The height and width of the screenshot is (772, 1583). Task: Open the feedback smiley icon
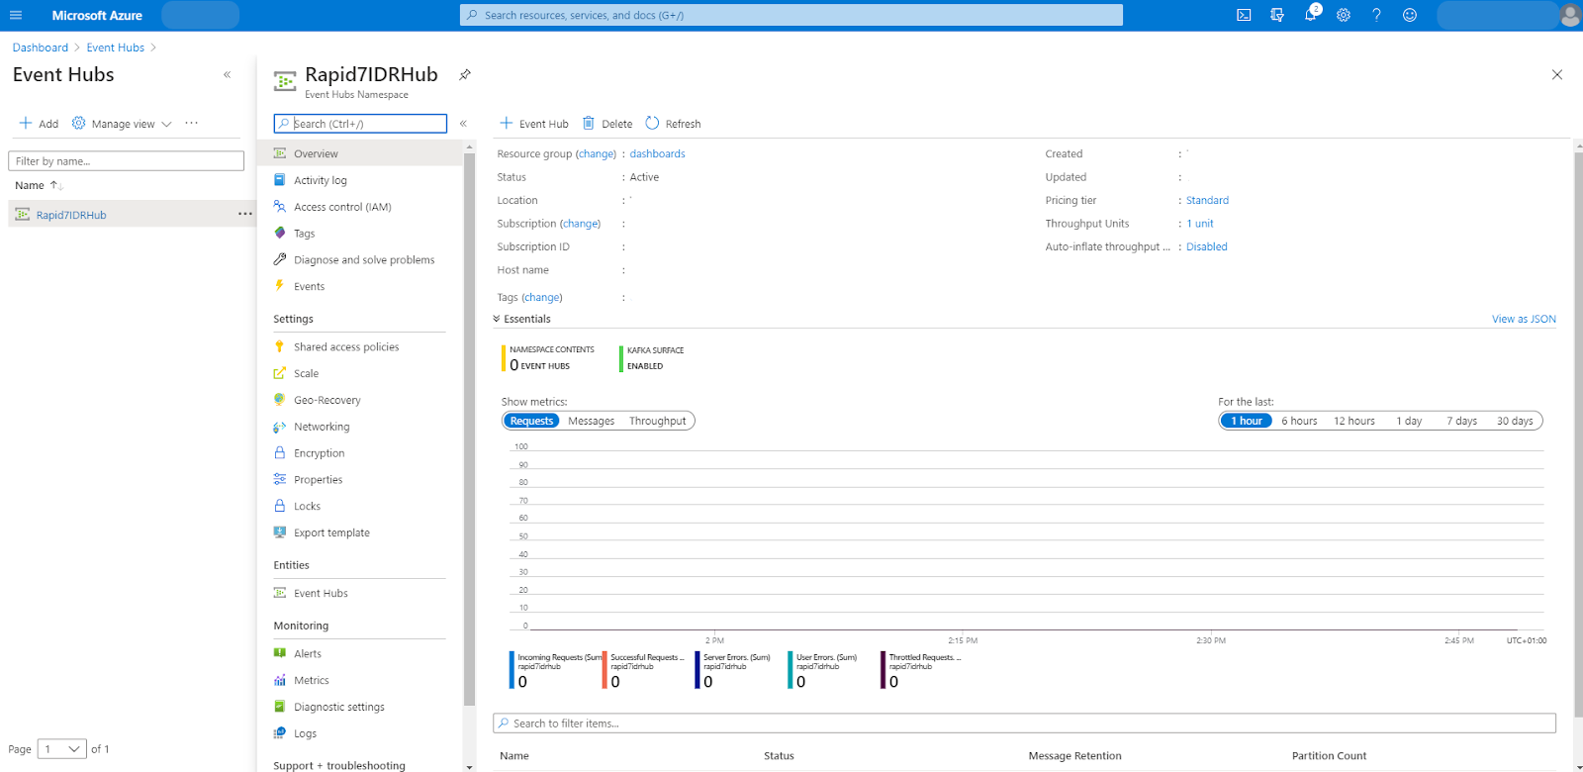1410,15
